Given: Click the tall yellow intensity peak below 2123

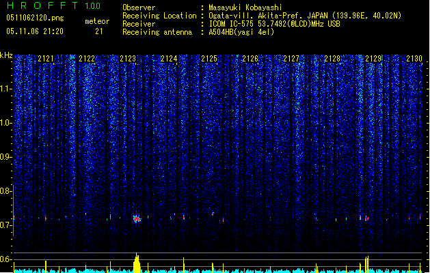Looking at the screenshot, I should (137, 263).
